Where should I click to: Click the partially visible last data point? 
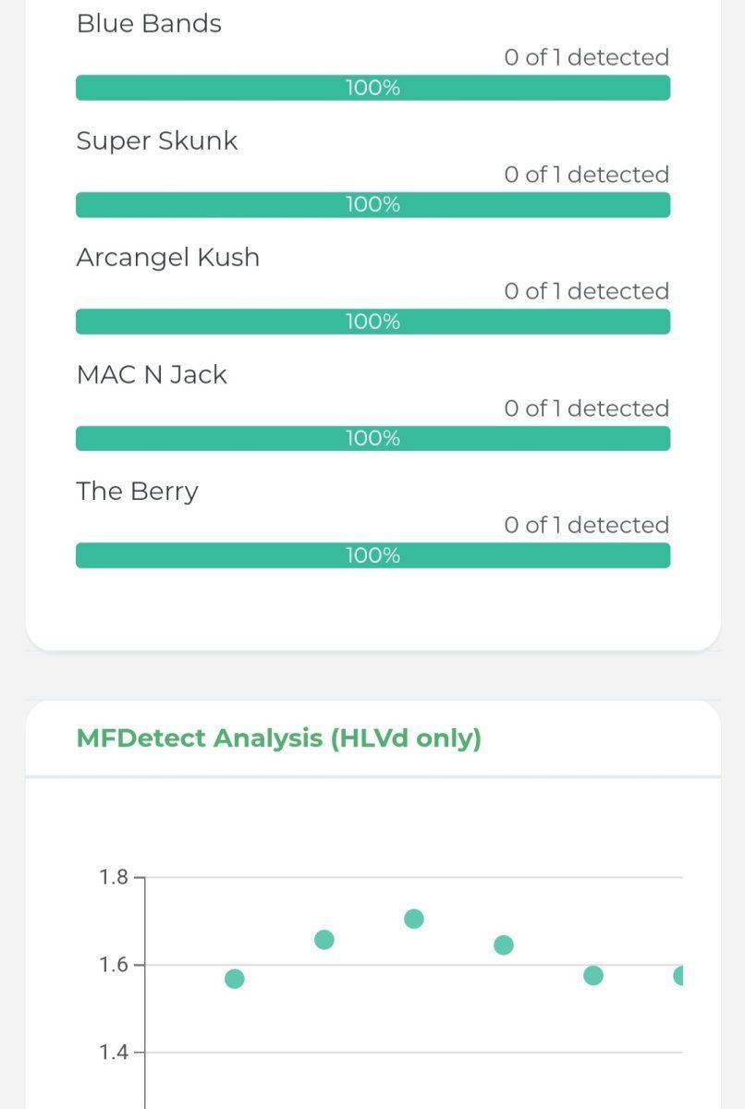coord(678,975)
